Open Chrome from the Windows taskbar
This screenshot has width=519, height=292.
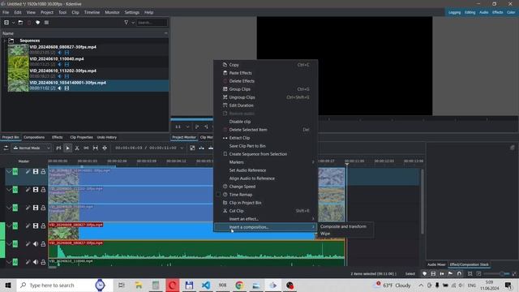(x=239, y=285)
